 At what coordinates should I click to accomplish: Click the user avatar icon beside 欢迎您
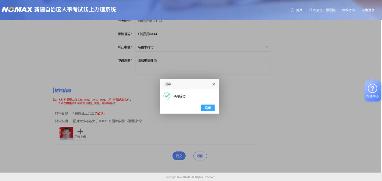[310, 10]
